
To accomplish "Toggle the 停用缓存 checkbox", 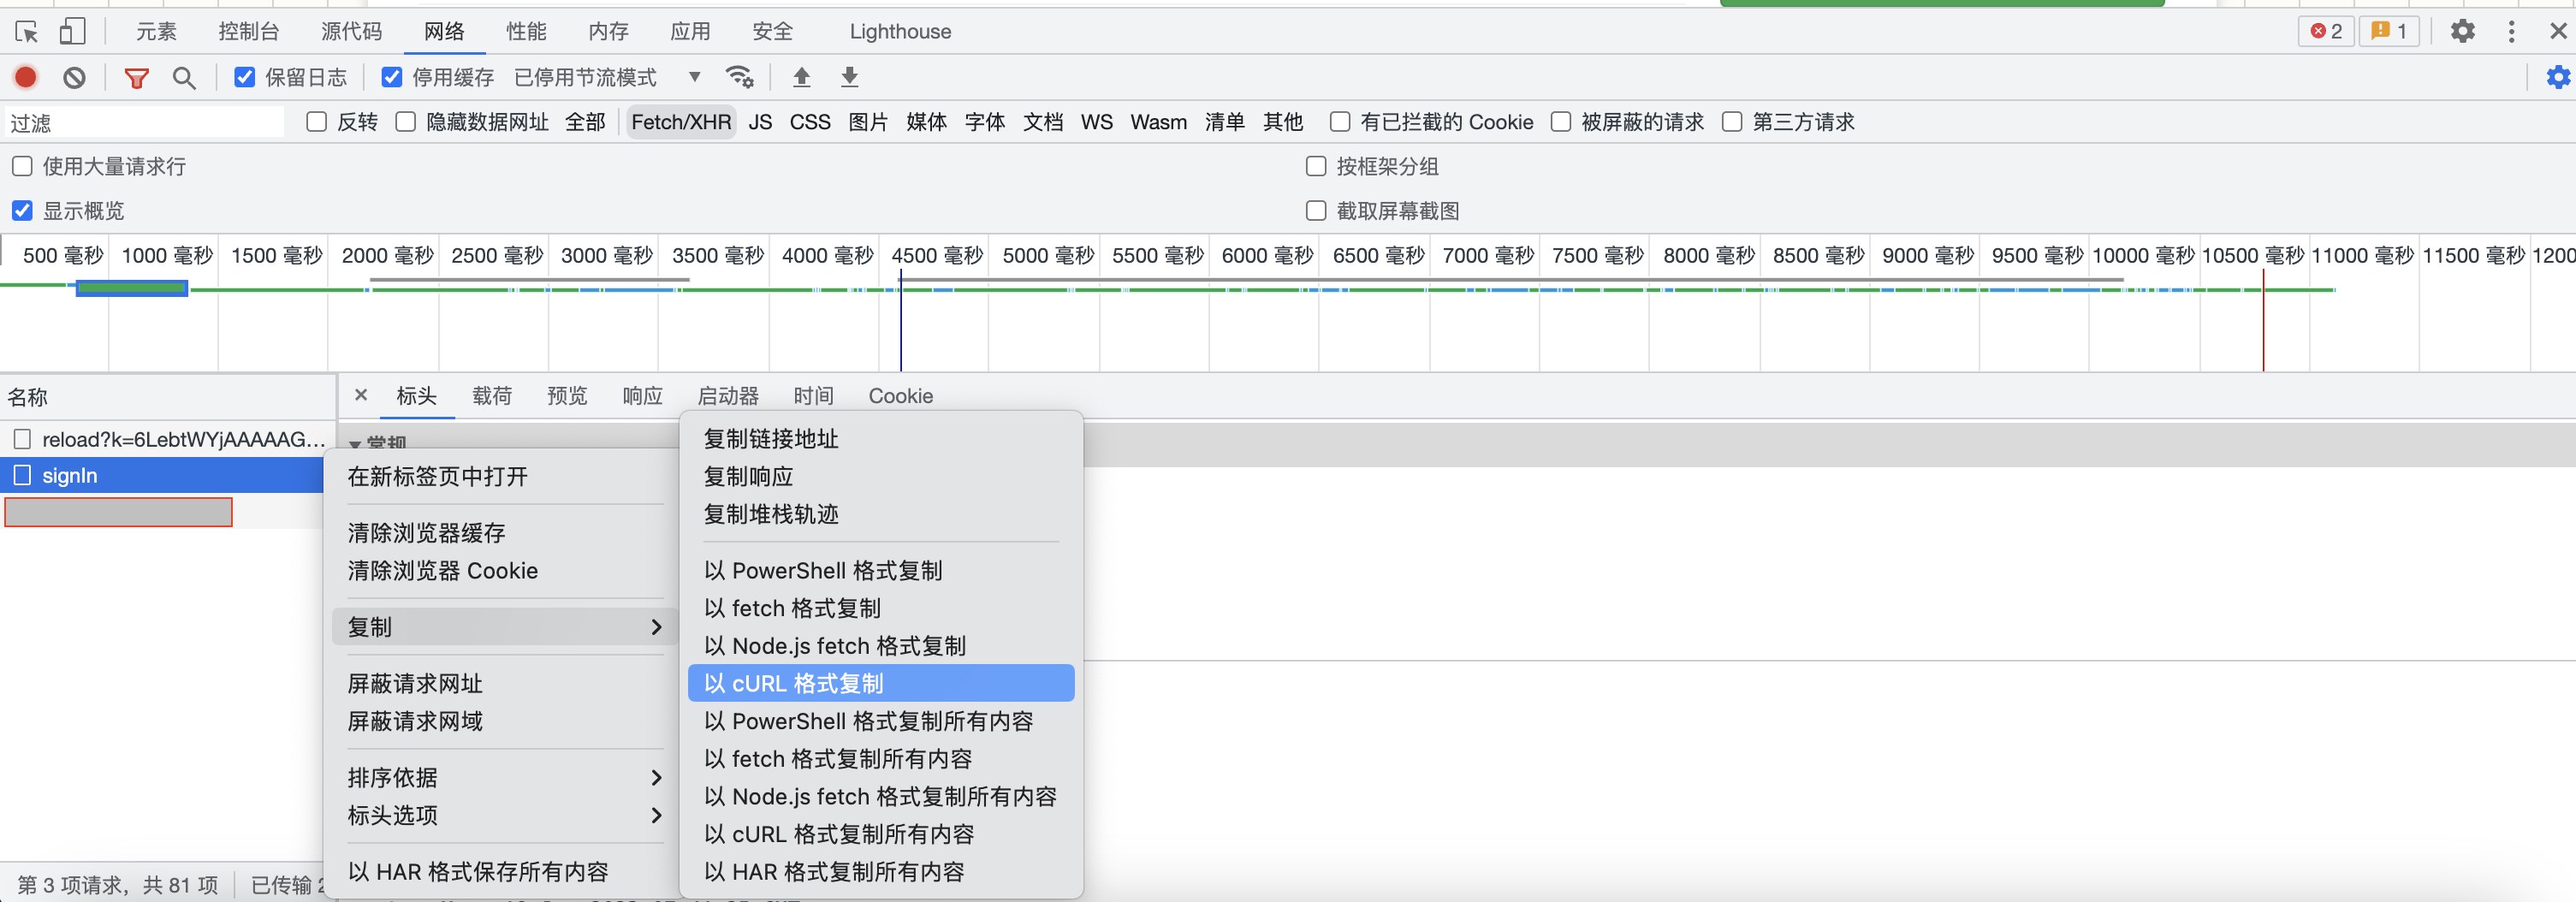I will [x=392, y=77].
